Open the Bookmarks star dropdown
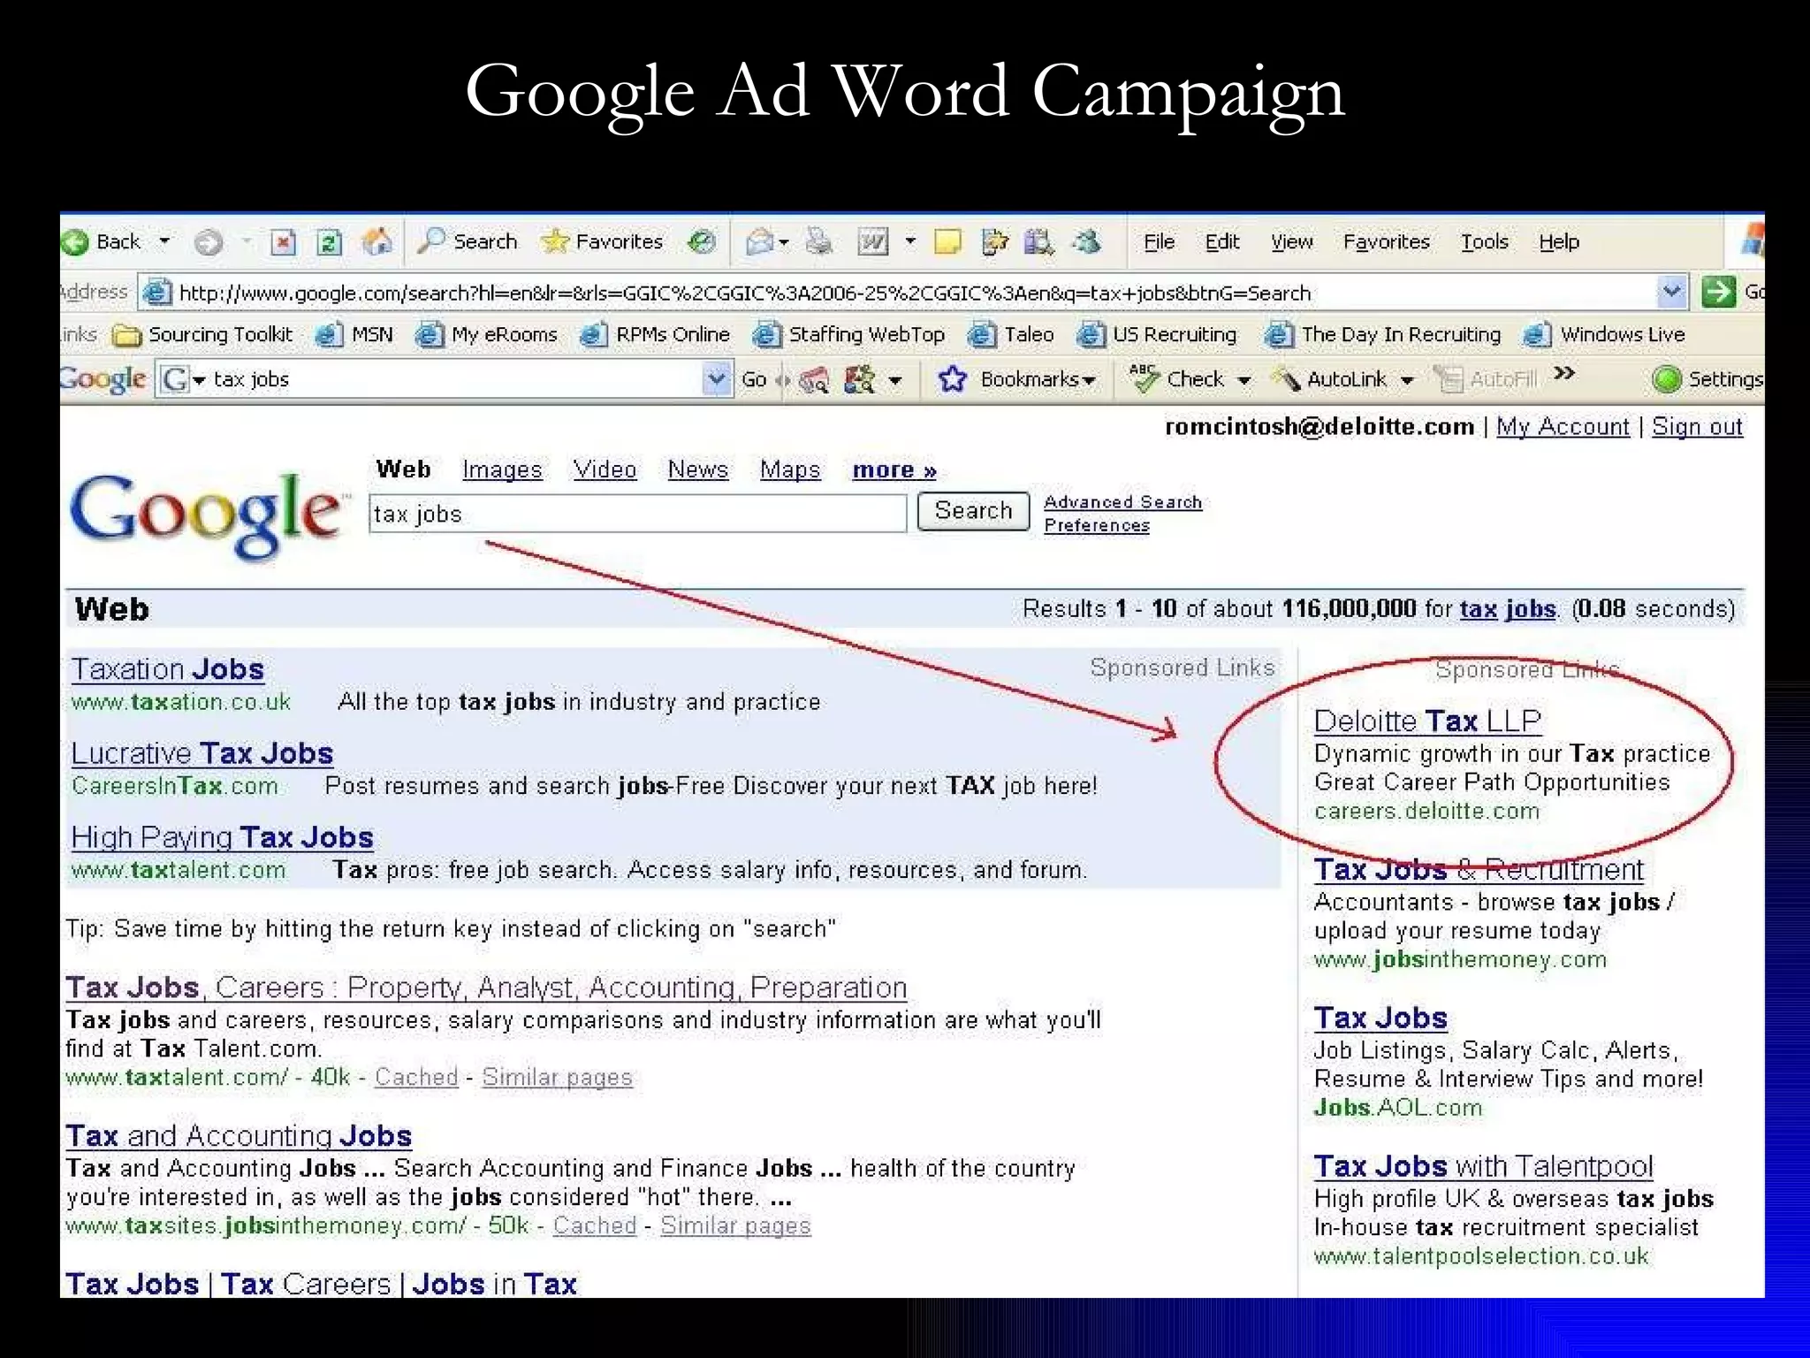 tap(1016, 380)
